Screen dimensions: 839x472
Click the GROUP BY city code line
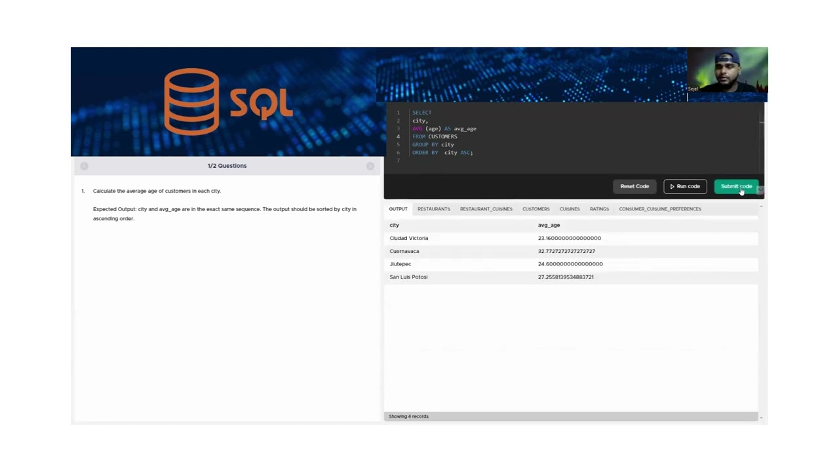click(433, 144)
